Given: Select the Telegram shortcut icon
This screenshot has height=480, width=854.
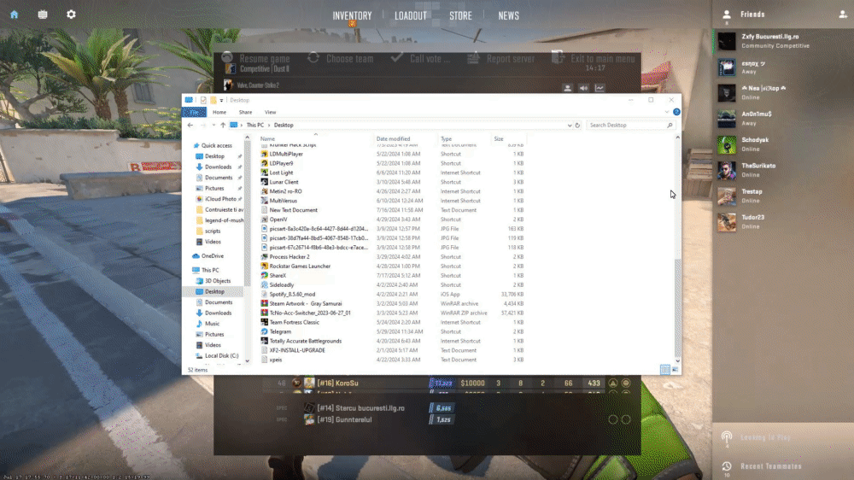Looking at the screenshot, I should [x=264, y=331].
